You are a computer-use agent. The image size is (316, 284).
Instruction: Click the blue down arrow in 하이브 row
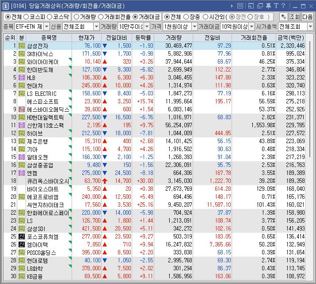click(x=105, y=133)
